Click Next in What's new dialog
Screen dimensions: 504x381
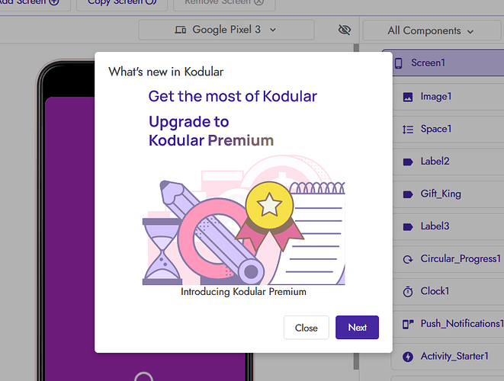(357, 328)
